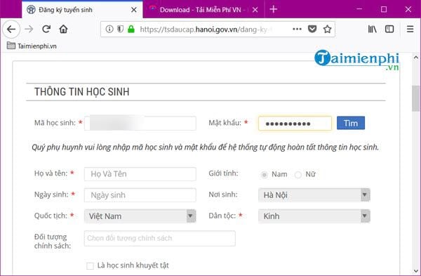Open the Dân tộc Kinh dropdown
This screenshot has width=421, height=276.
[314, 216]
